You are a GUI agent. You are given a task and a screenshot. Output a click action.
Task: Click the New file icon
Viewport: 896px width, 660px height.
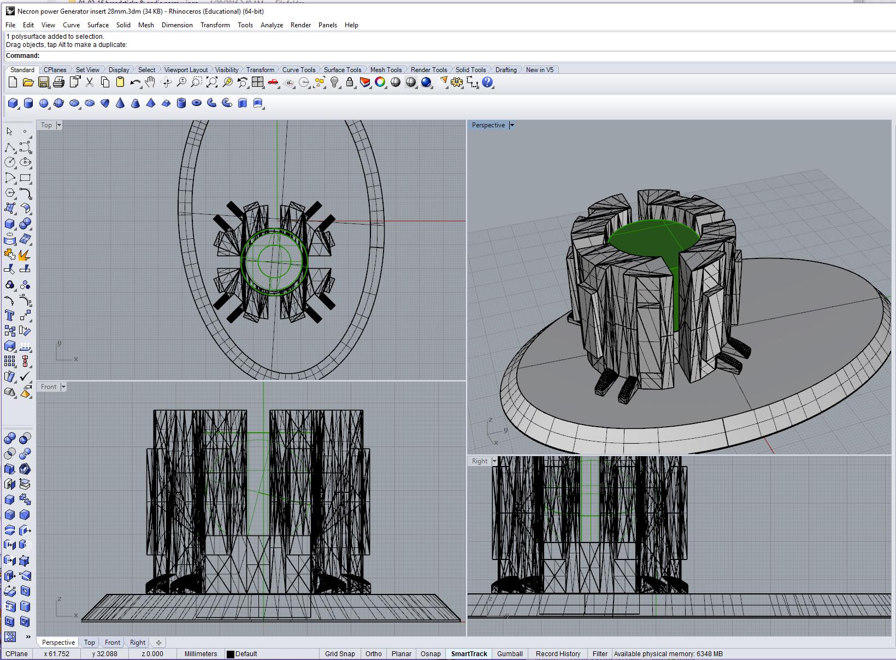(x=13, y=82)
